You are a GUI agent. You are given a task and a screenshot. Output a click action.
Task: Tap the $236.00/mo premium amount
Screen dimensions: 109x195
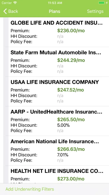[71, 31]
